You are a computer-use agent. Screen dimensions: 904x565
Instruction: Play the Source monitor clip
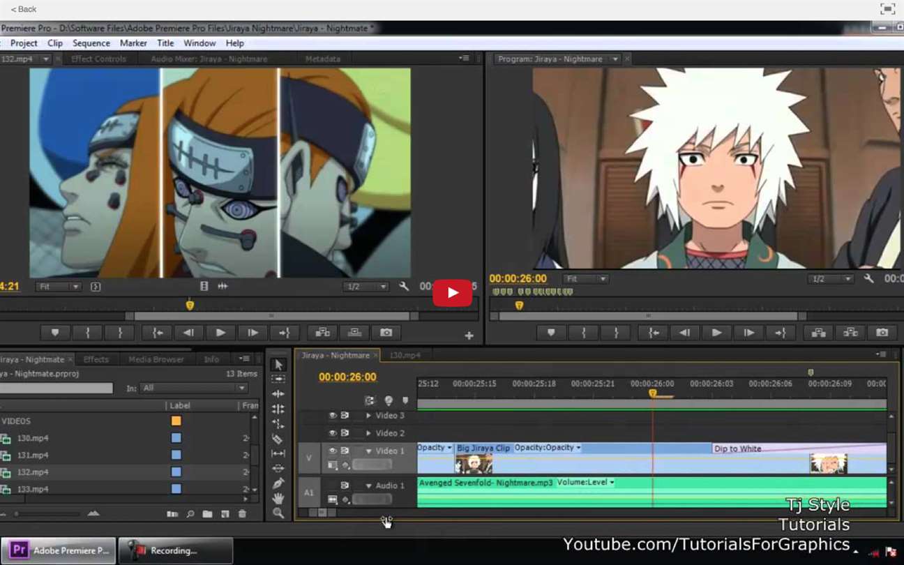coord(220,333)
